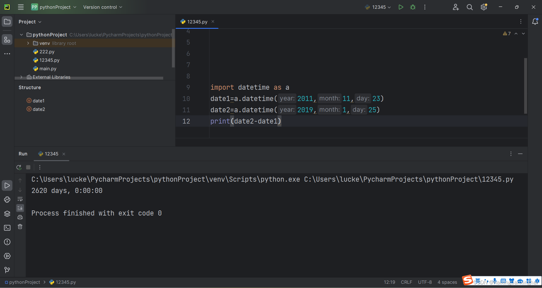This screenshot has width=542, height=288.
Task: Open the Services tool window
Action: click(7, 256)
